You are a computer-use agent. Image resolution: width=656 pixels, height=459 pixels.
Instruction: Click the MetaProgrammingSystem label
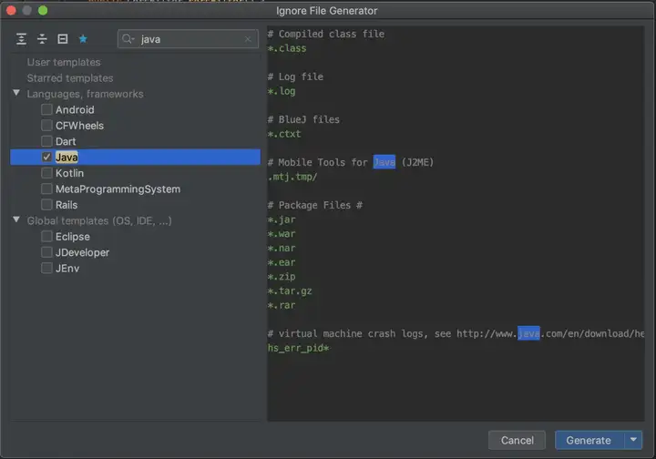(x=118, y=189)
